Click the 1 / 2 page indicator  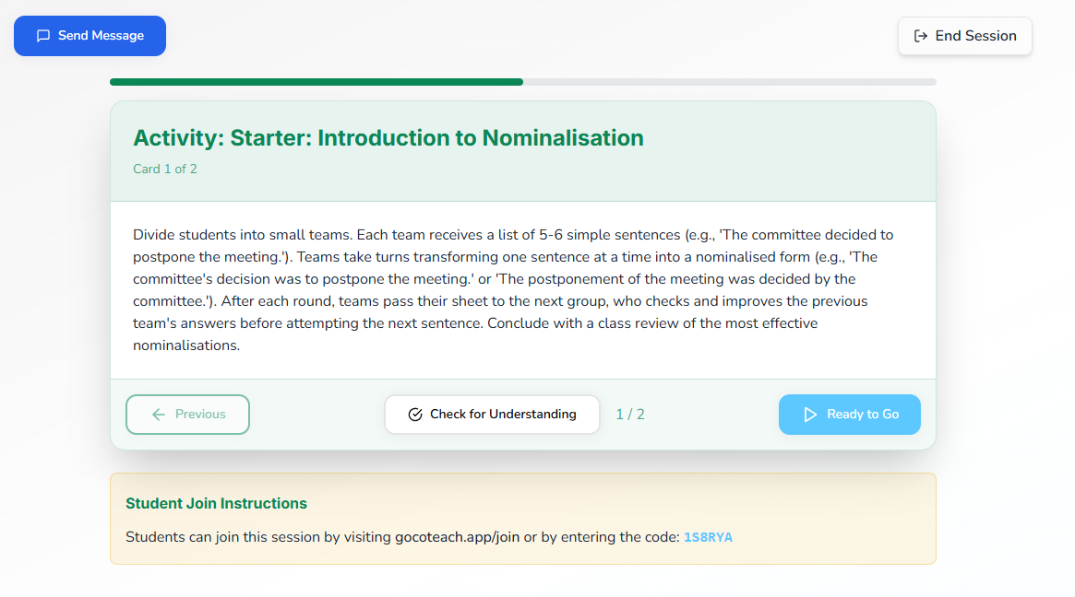(x=630, y=415)
